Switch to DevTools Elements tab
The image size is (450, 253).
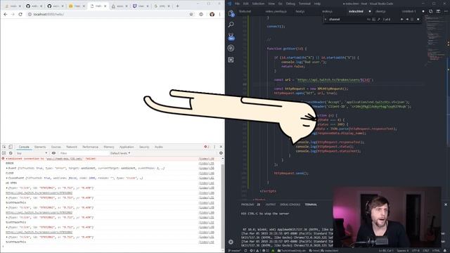tap(40, 147)
